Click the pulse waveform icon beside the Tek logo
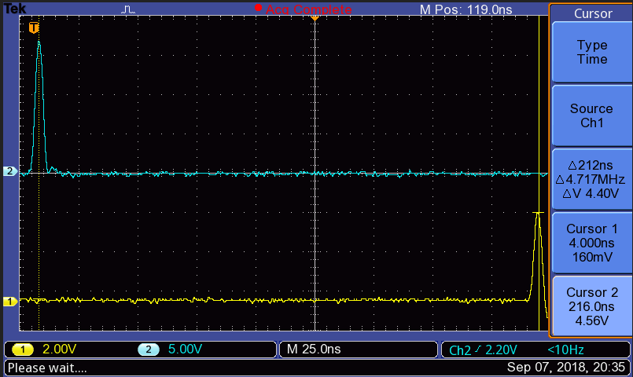Image resolution: width=633 pixels, height=377 pixels. pos(129,9)
